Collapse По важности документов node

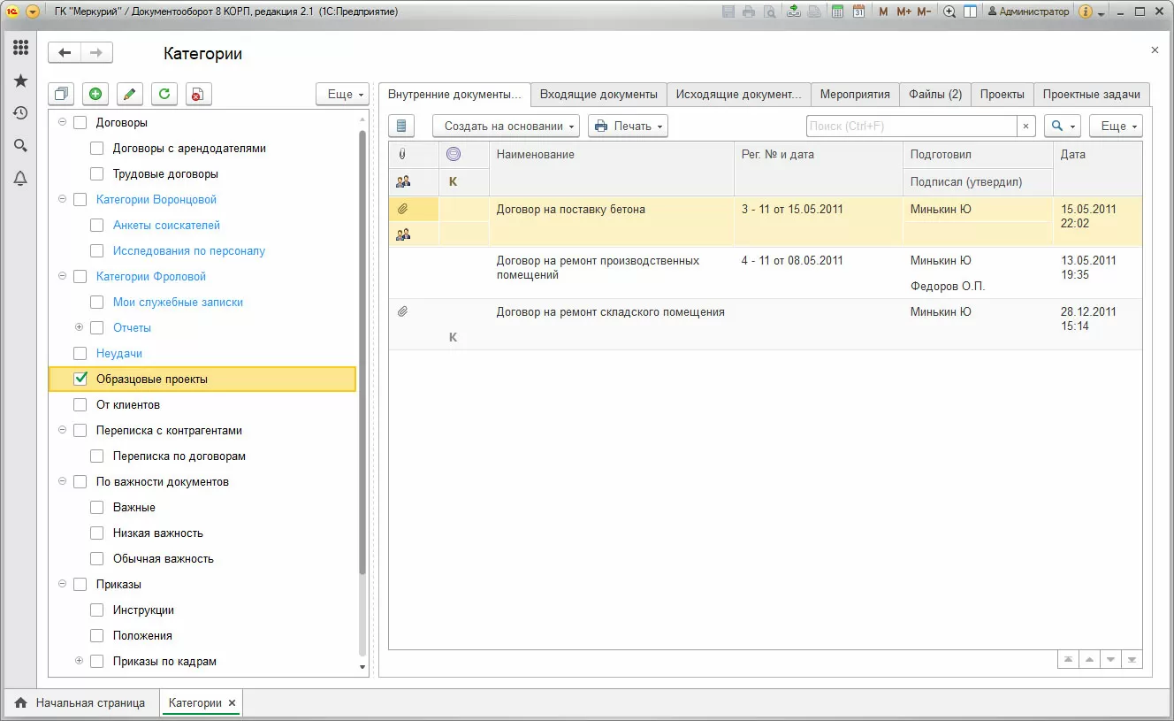[x=62, y=482]
